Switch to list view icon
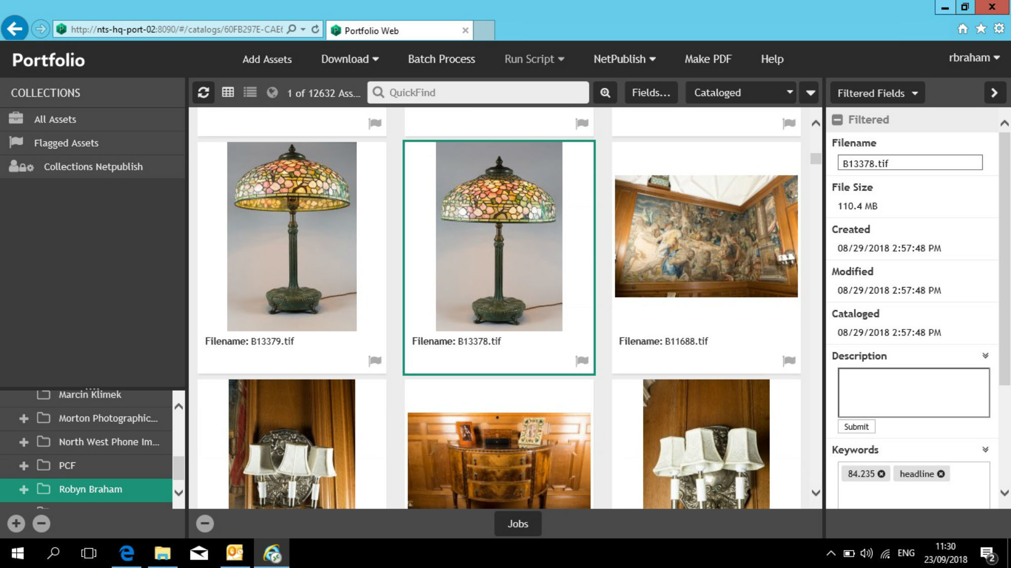Screen dimensions: 1011x568 click(250, 92)
